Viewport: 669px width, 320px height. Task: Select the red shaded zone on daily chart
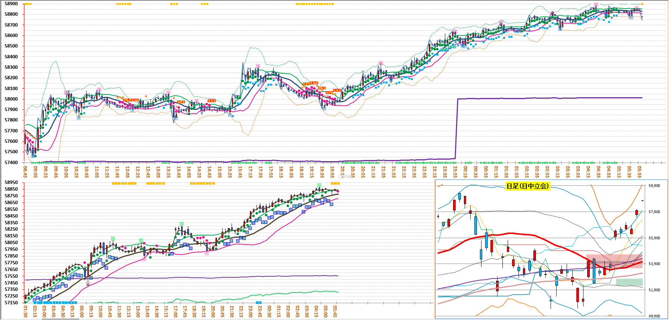614,261
